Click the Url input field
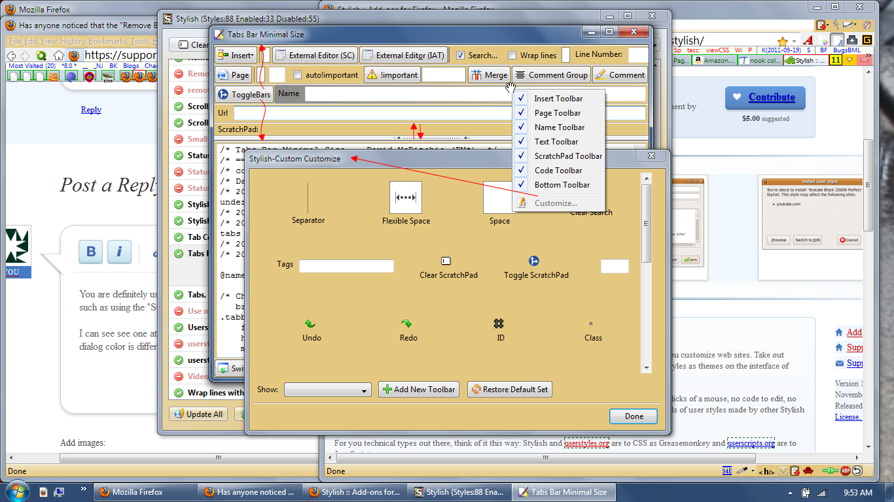This screenshot has width=894, height=502. pyautogui.click(x=439, y=113)
